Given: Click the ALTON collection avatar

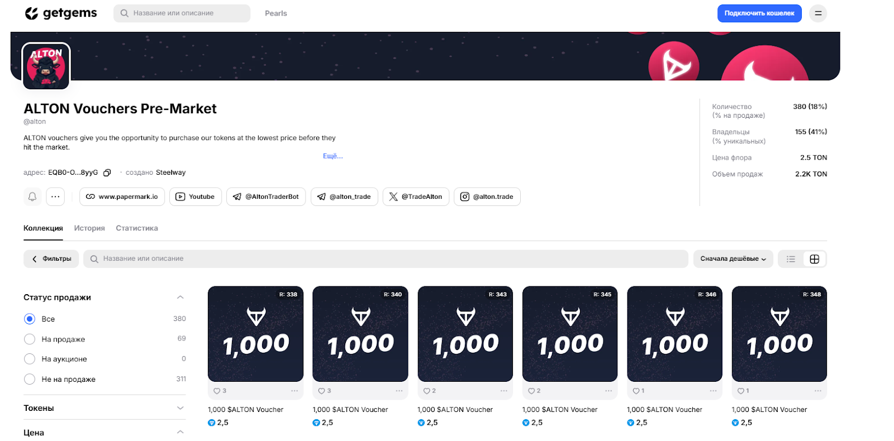Looking at the screenshot, I should (46, 66).
